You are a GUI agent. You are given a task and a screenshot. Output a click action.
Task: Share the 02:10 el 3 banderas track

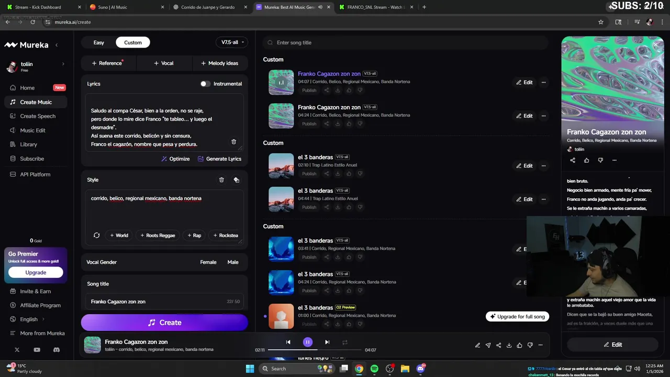click(x=327, y=173)
